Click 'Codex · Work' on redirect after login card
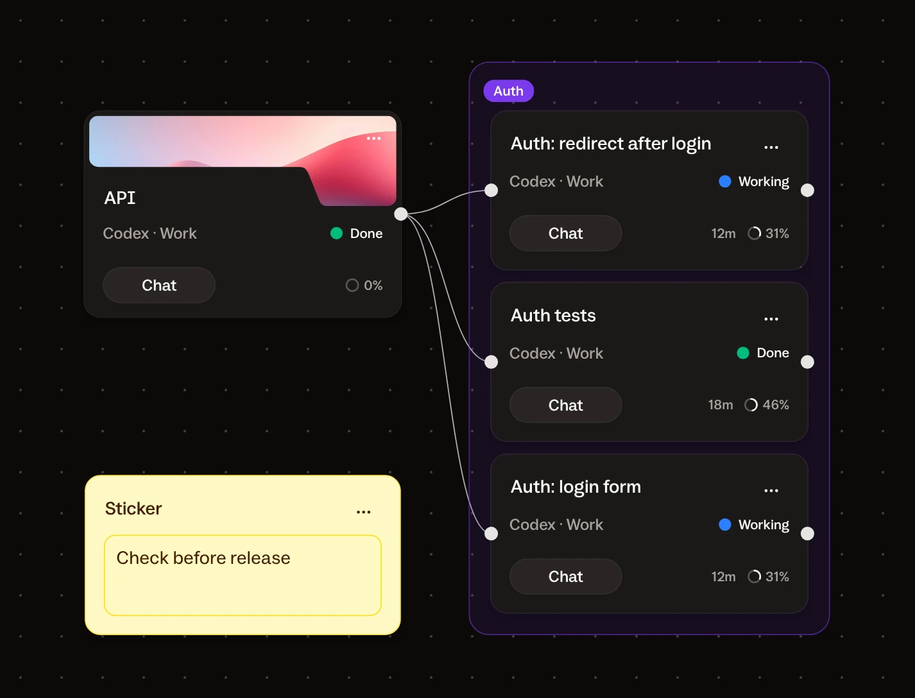Screen dimensions: 915x698 tap(556, 182)
